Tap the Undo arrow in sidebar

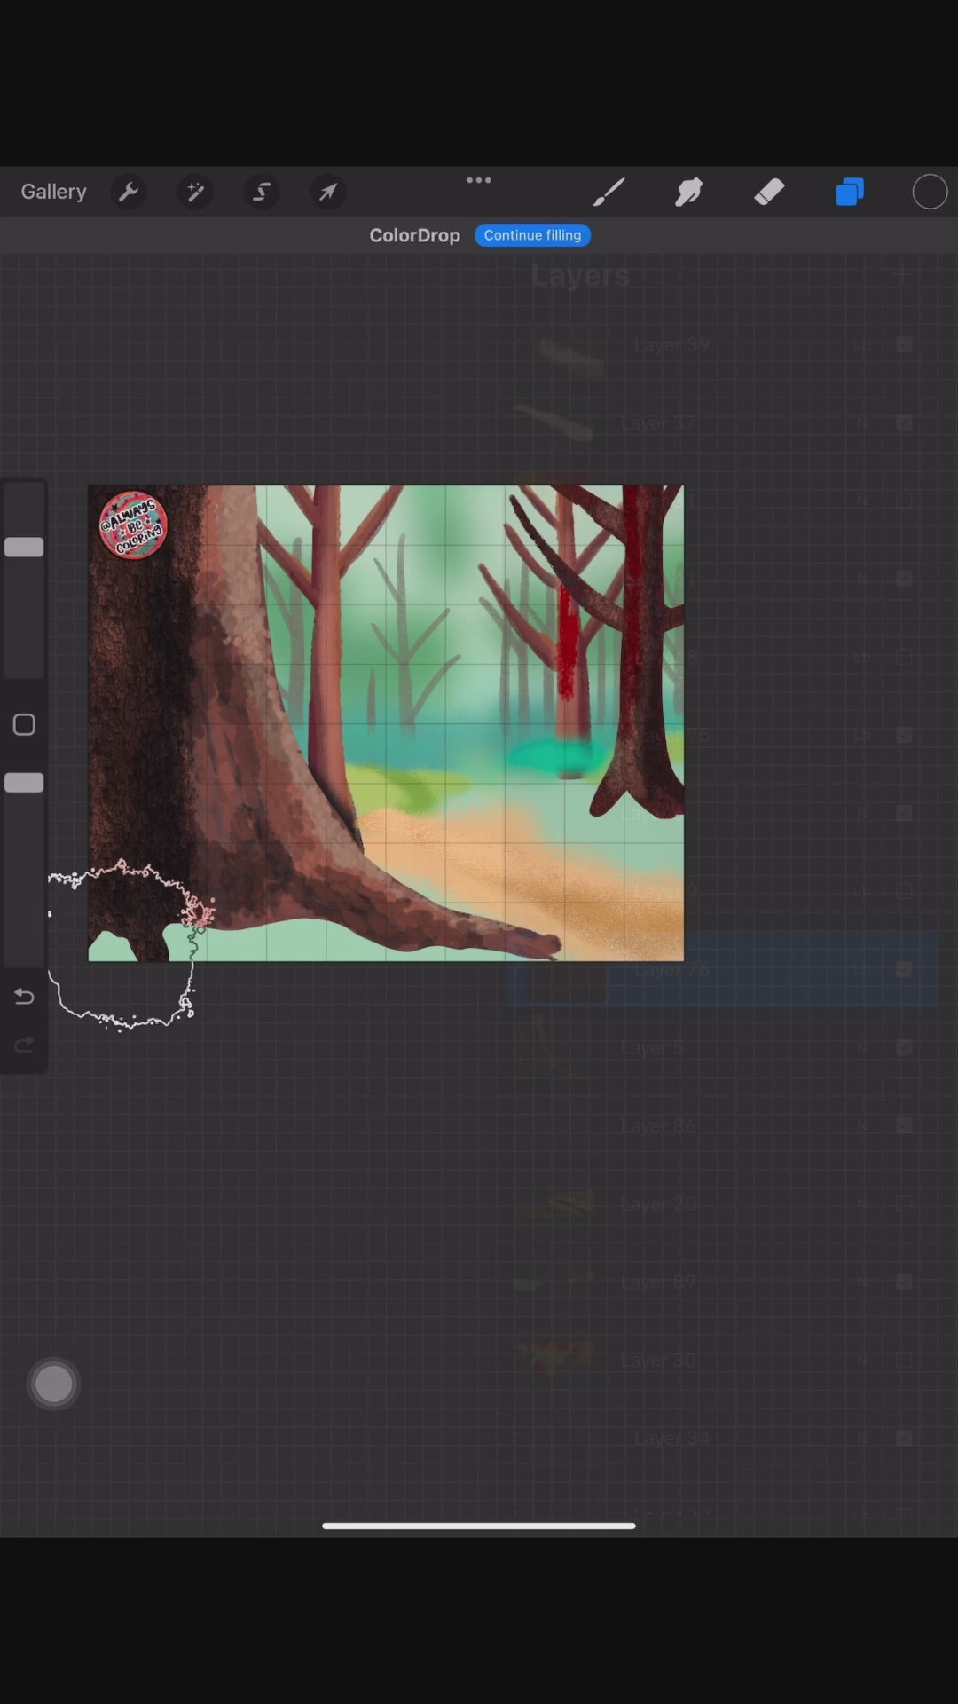tap(24, 997)
